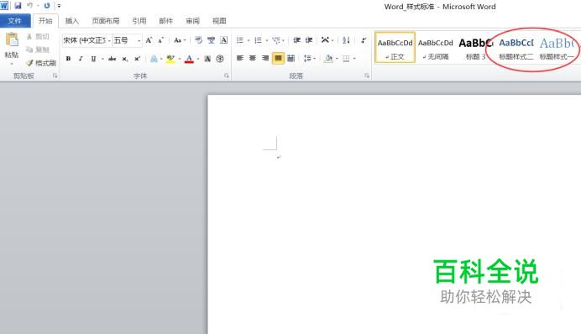Open the Font (字体) dialog launcher
Viewport: 581px width, 334px height.
(x=227, y=76)
